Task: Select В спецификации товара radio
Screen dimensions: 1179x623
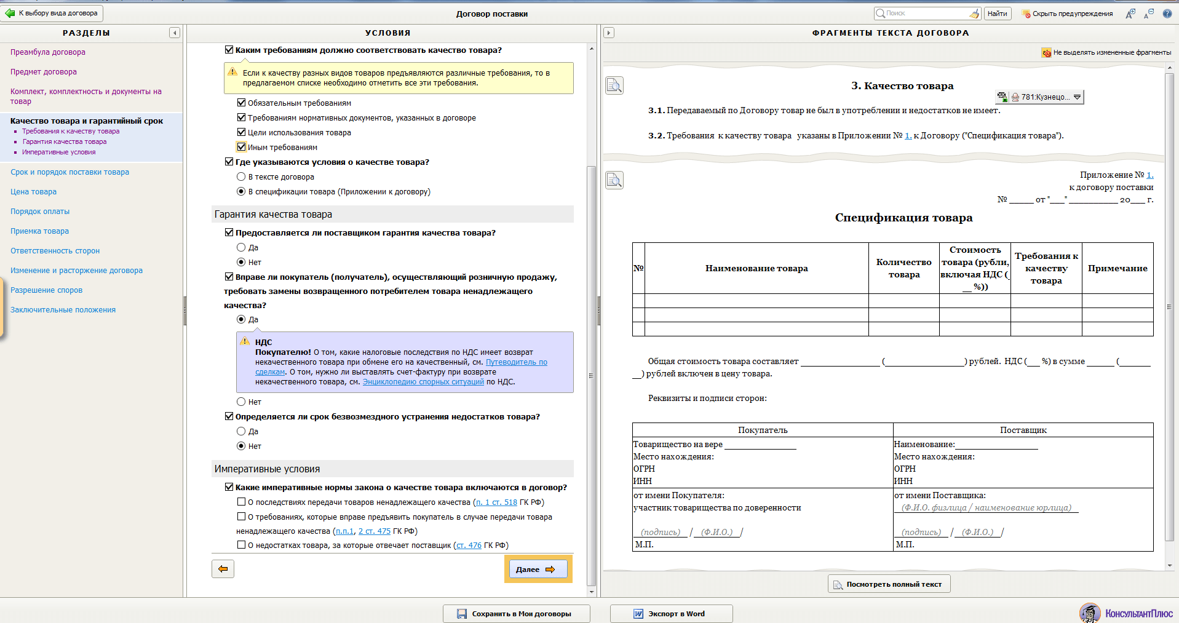Action: pos(241,191)
